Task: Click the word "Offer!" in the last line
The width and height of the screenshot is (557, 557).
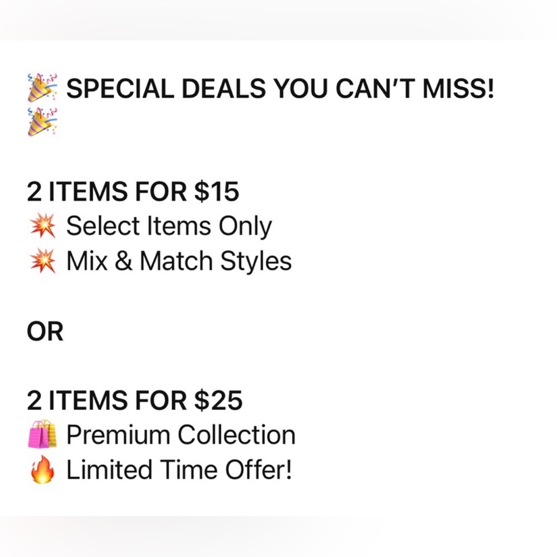Action: 258,470
